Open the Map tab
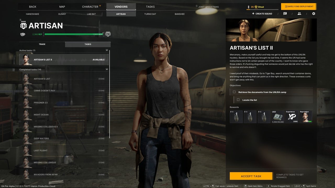This screenshot has width=335, height=188. (x=62, y=7)
